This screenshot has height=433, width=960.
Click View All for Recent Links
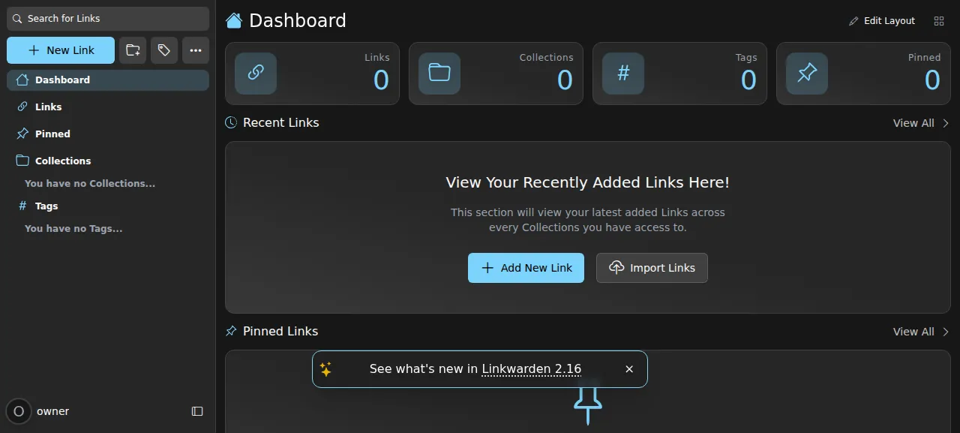coord(913,123)
